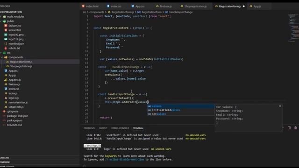The image size is (299, 168).
Task: Open index.js in the explorer tree
Action: tap(13, 93)
